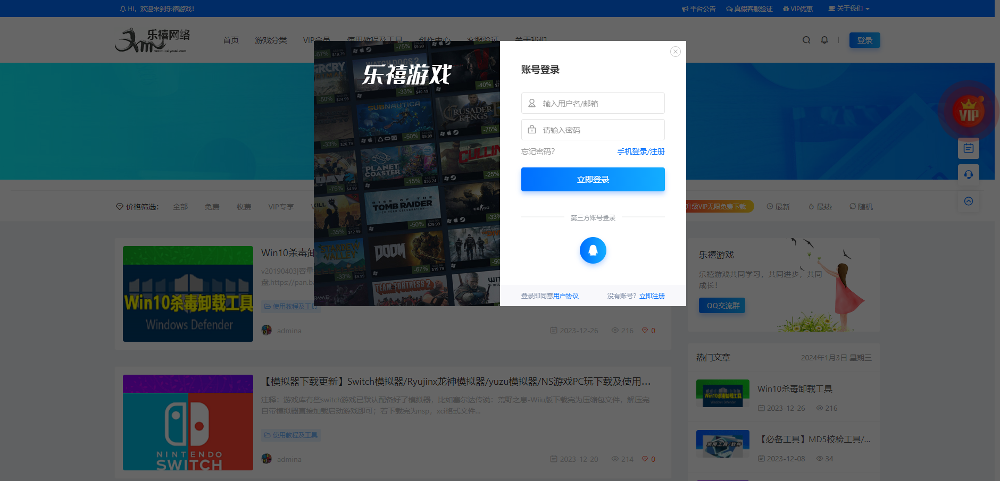Open the forgot password link
Image resolution: width=1000 pixels, height=481 pixels.
538,151
